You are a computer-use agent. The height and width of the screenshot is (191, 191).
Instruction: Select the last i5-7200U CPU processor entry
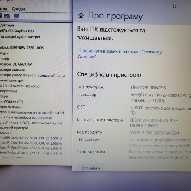coord(31,153)
